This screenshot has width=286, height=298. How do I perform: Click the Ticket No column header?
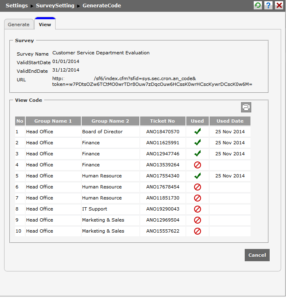tap(162, 121)
